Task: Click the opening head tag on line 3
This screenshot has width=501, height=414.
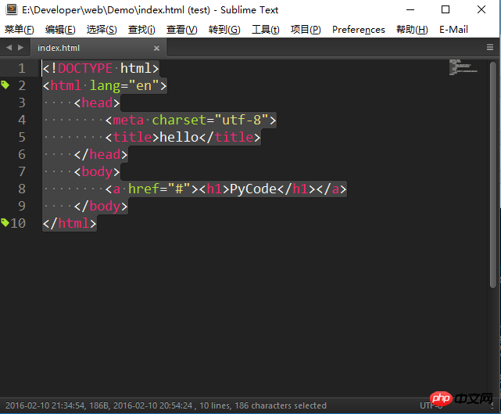Action: point(97,103)
